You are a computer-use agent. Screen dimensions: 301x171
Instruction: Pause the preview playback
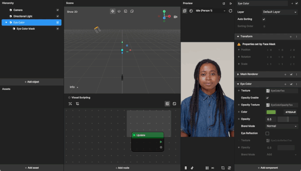(207, 168)
